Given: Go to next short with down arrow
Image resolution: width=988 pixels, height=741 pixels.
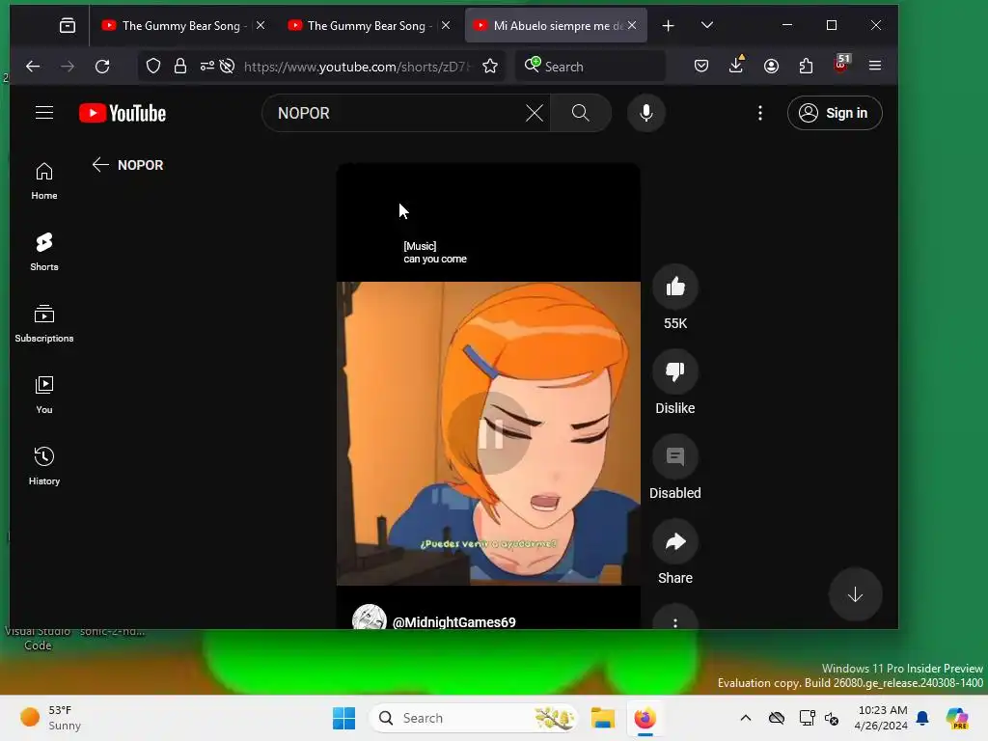Looking at the screenshot, I should click(855, 594).
